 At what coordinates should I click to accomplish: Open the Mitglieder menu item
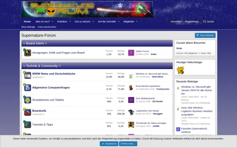pos(129,22)
